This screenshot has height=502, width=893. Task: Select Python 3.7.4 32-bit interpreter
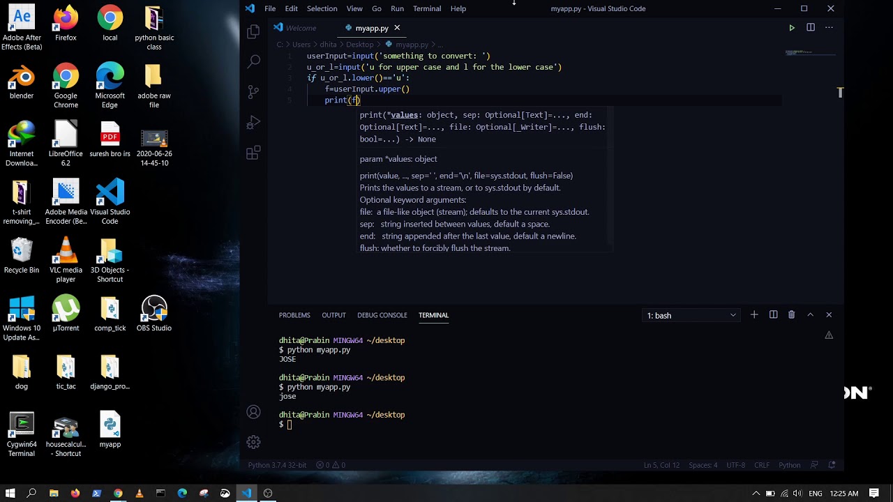[x=277, y=465]
